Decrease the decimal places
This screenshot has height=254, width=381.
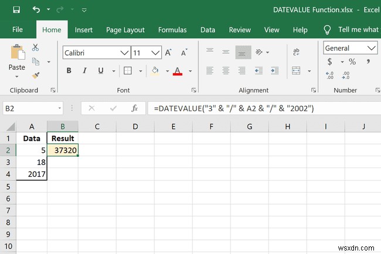345,75
